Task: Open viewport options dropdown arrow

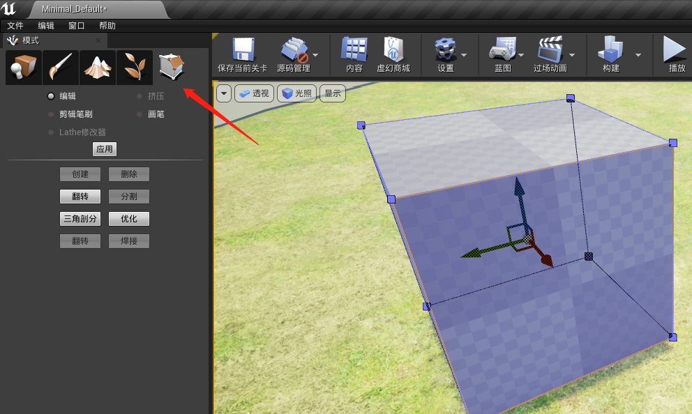Action: (x=224, y=93)
